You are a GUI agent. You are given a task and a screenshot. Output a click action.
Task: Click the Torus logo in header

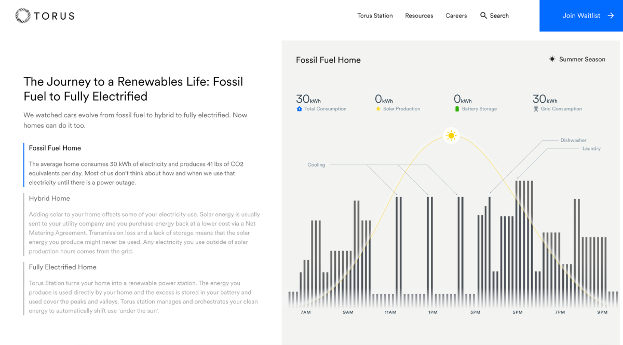pyautogui.click(x=45, y=16)
